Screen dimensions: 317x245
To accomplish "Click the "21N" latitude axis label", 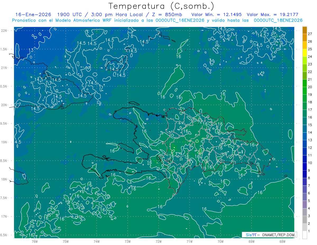I will pos(4,68).
